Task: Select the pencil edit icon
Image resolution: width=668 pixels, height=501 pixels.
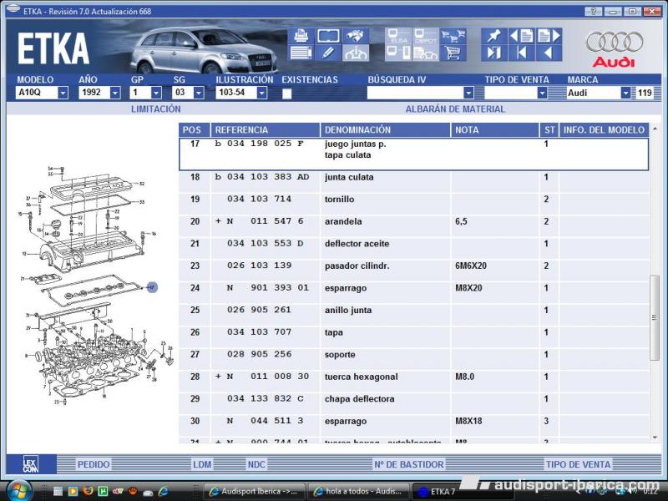Action: point(328,53)
